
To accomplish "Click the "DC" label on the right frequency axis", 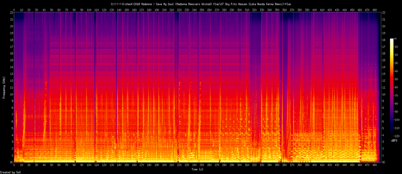I will (x=384, y=162).
